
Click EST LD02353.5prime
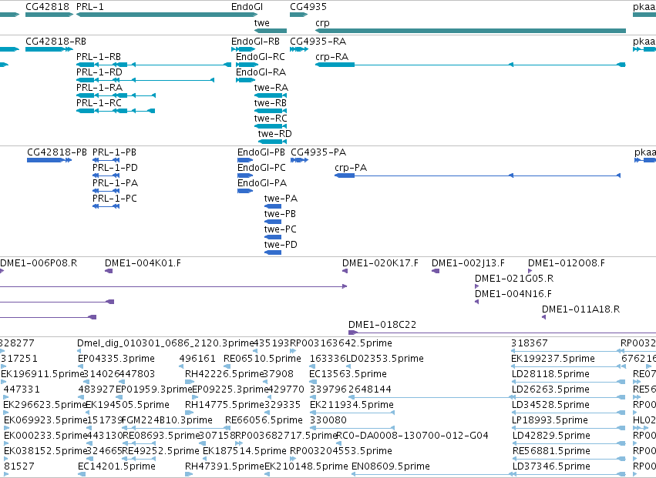[x=385, y=359]
